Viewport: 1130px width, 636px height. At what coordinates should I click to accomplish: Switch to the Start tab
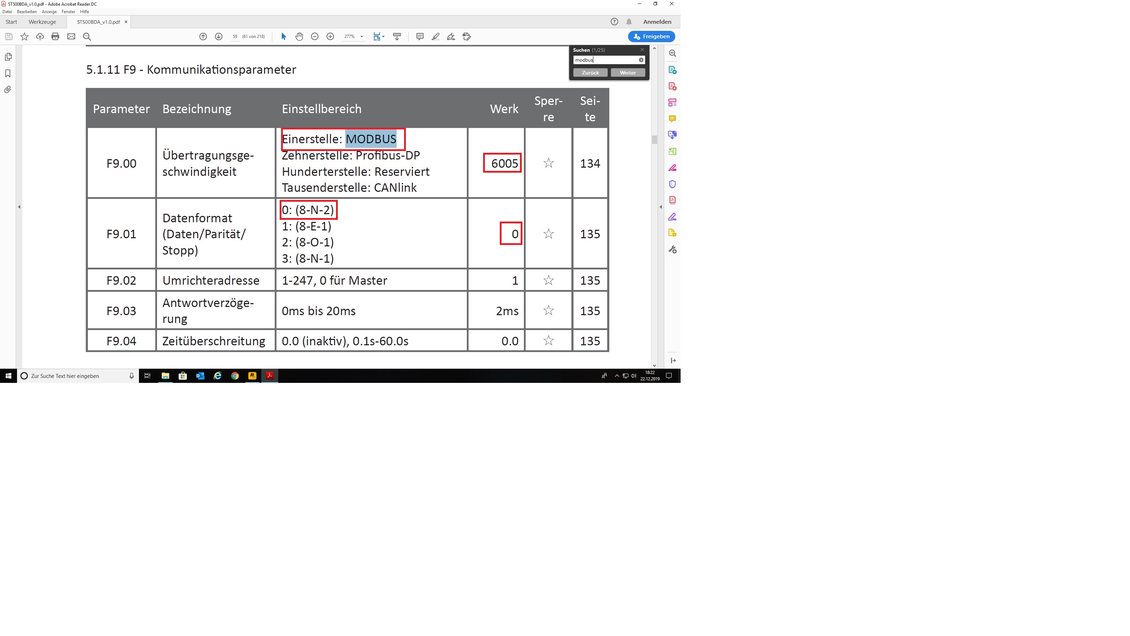[11, 22]
